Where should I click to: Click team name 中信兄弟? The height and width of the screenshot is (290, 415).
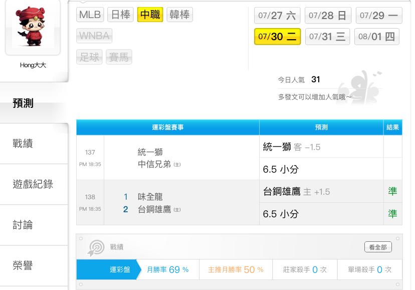[x=154, y=164]
